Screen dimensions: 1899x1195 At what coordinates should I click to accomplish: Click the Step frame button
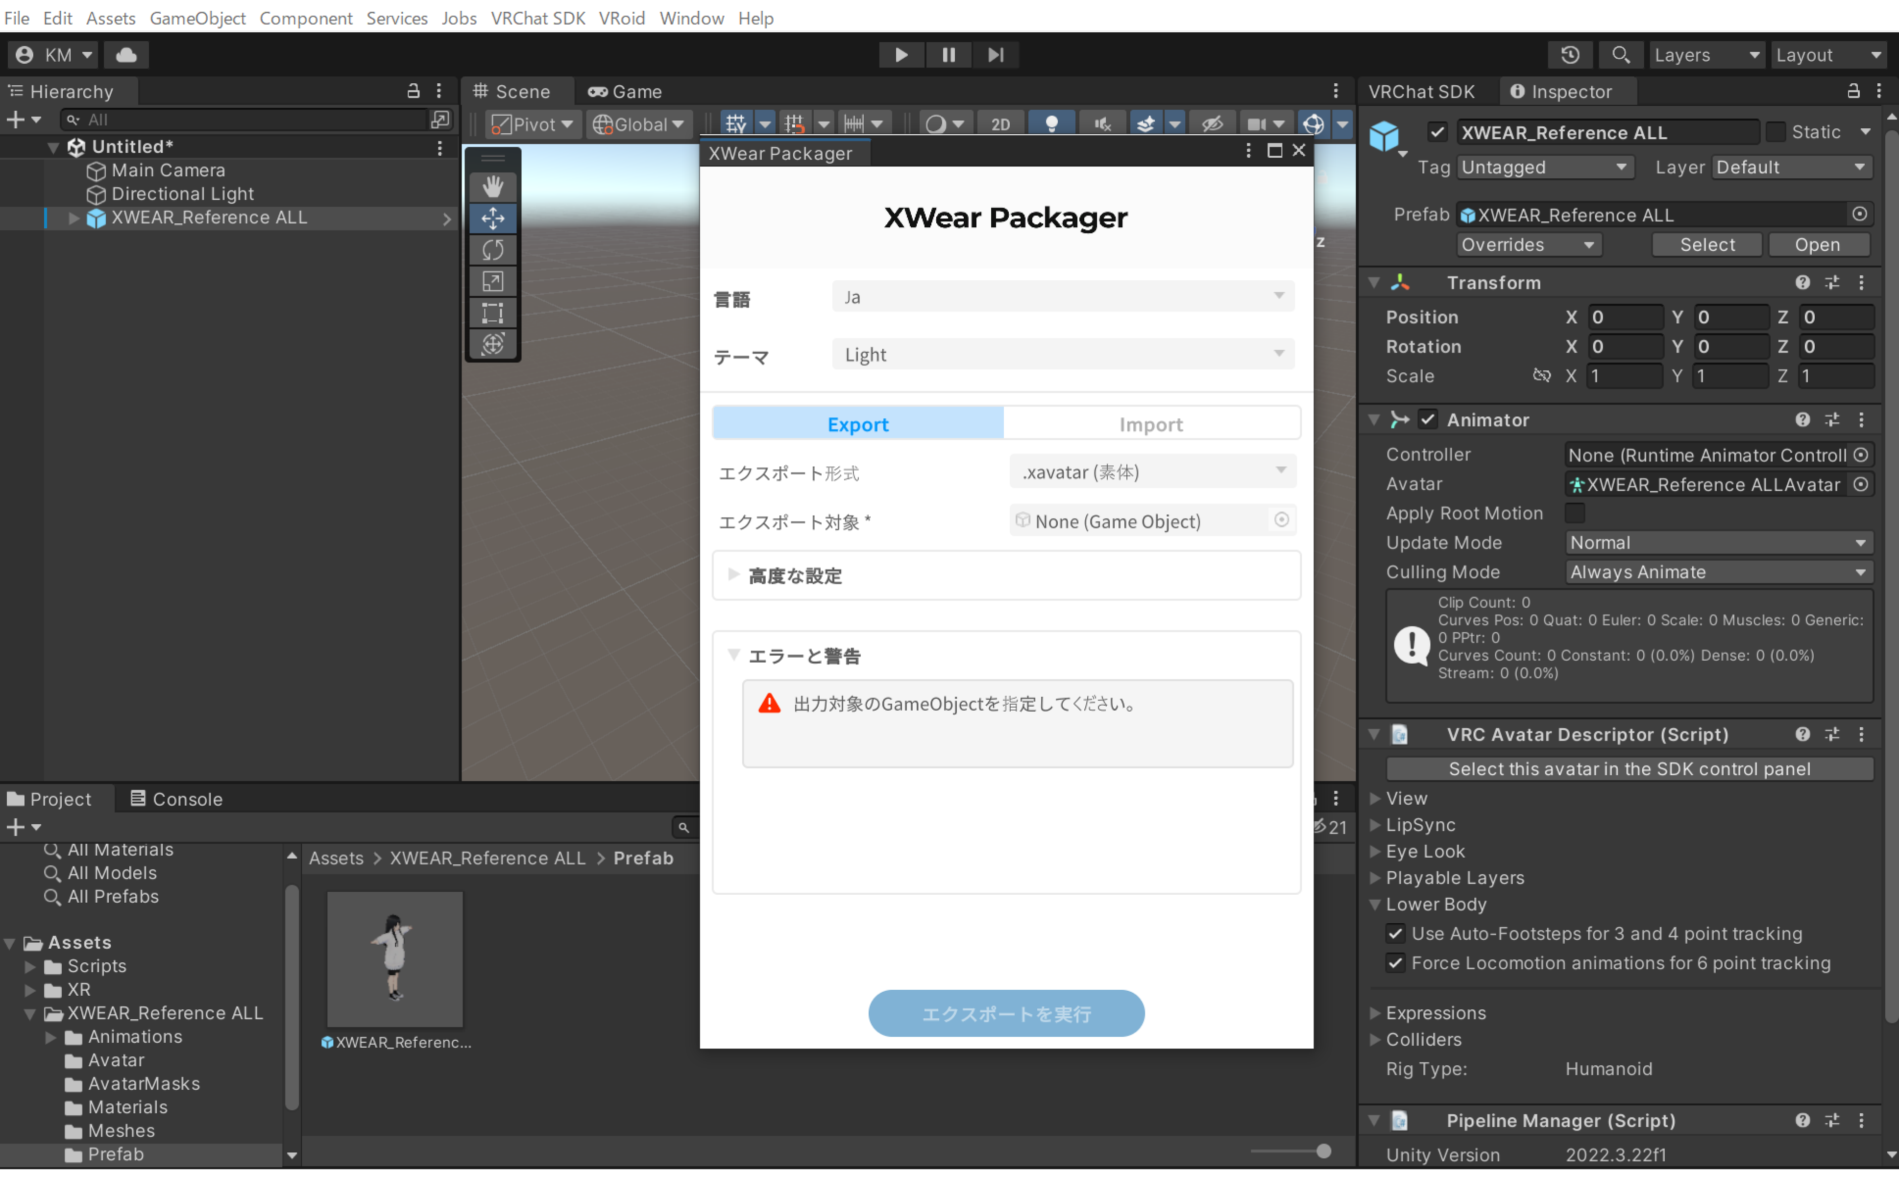pyautogui.click(x=995, y=54)
